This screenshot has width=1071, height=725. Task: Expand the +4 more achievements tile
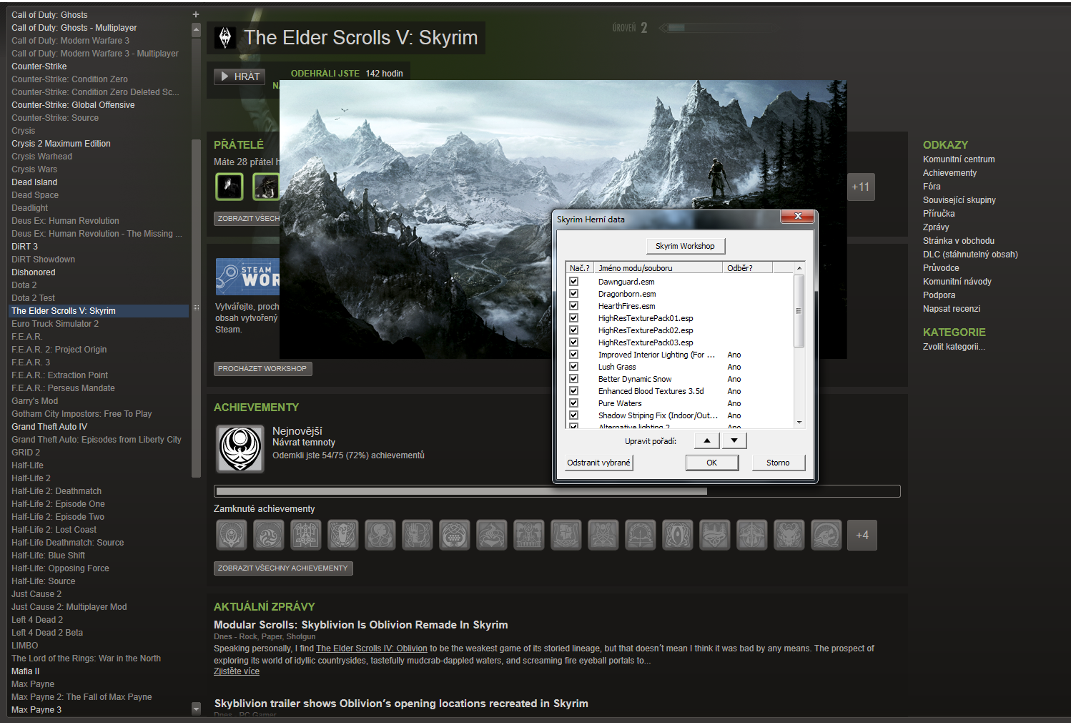coord(862,535)
